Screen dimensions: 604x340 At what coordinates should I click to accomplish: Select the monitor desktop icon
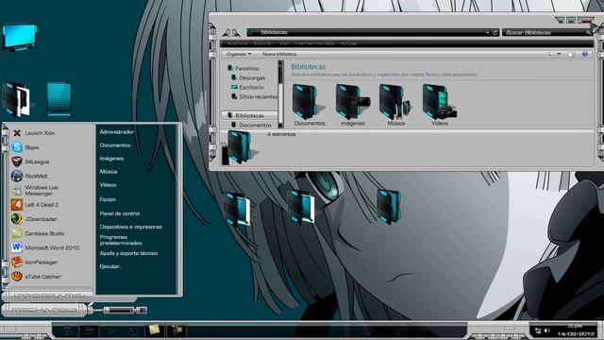coord(19,38)
